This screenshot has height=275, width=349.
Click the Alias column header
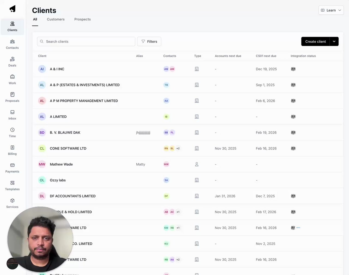click(140, 56)
